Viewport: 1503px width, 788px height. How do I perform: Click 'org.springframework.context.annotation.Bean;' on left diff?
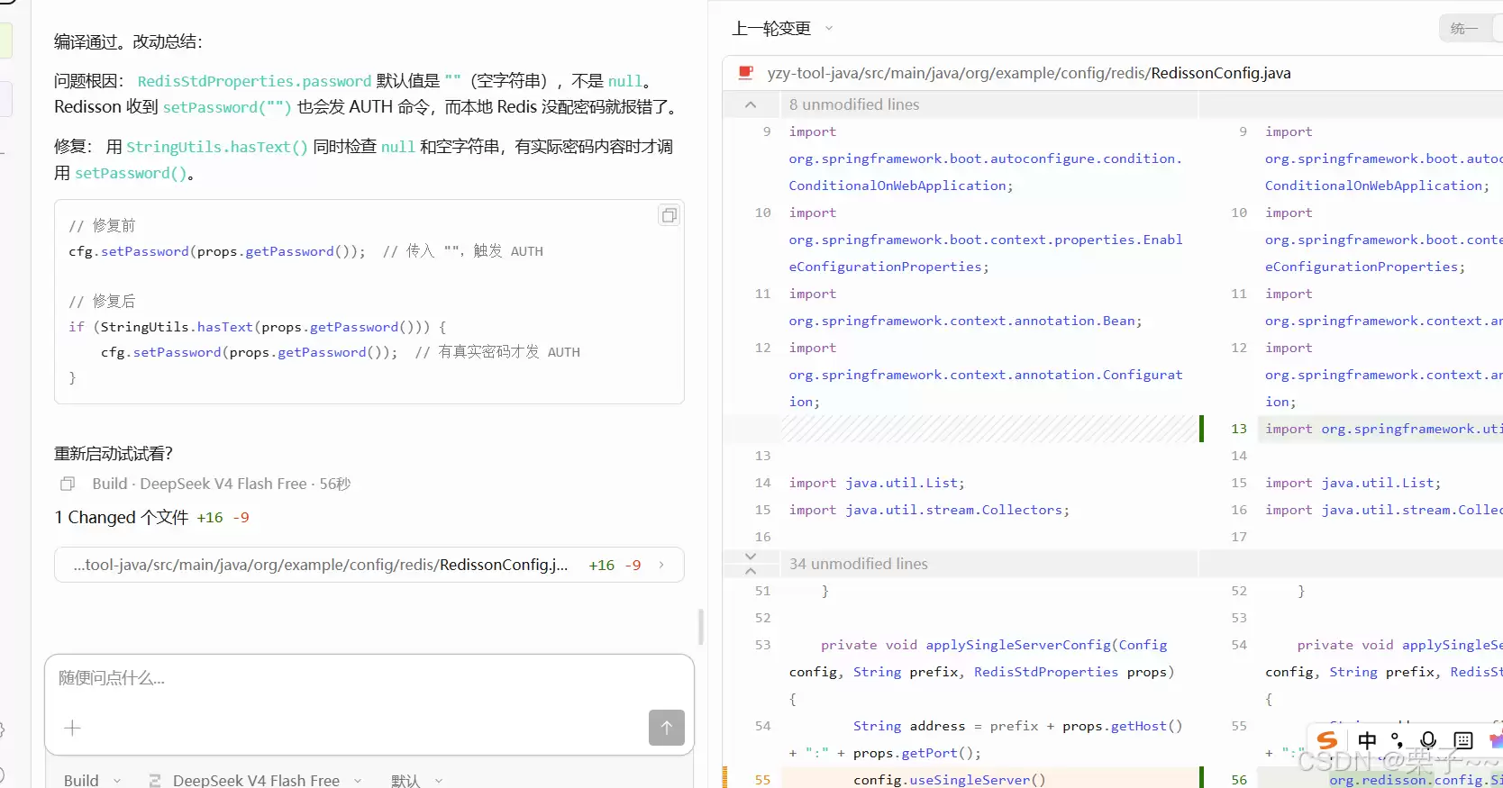[965, 321]
